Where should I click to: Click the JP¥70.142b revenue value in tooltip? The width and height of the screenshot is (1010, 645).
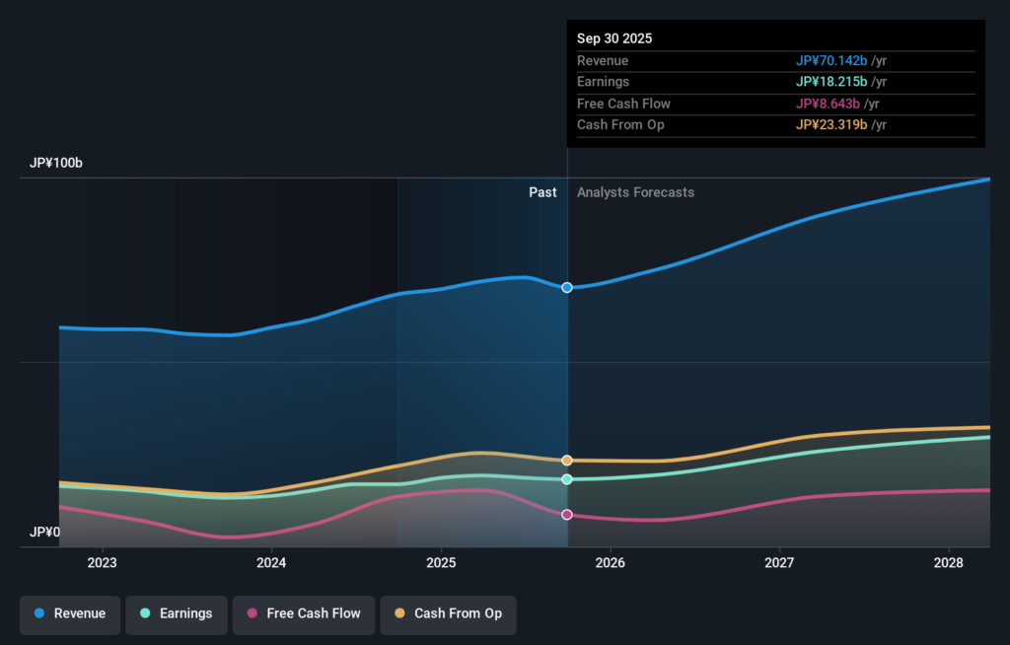pyautogui.click(x=831, y=61)
